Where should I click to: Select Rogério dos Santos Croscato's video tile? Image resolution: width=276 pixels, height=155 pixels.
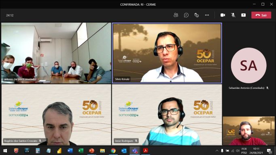pos(56,115)
